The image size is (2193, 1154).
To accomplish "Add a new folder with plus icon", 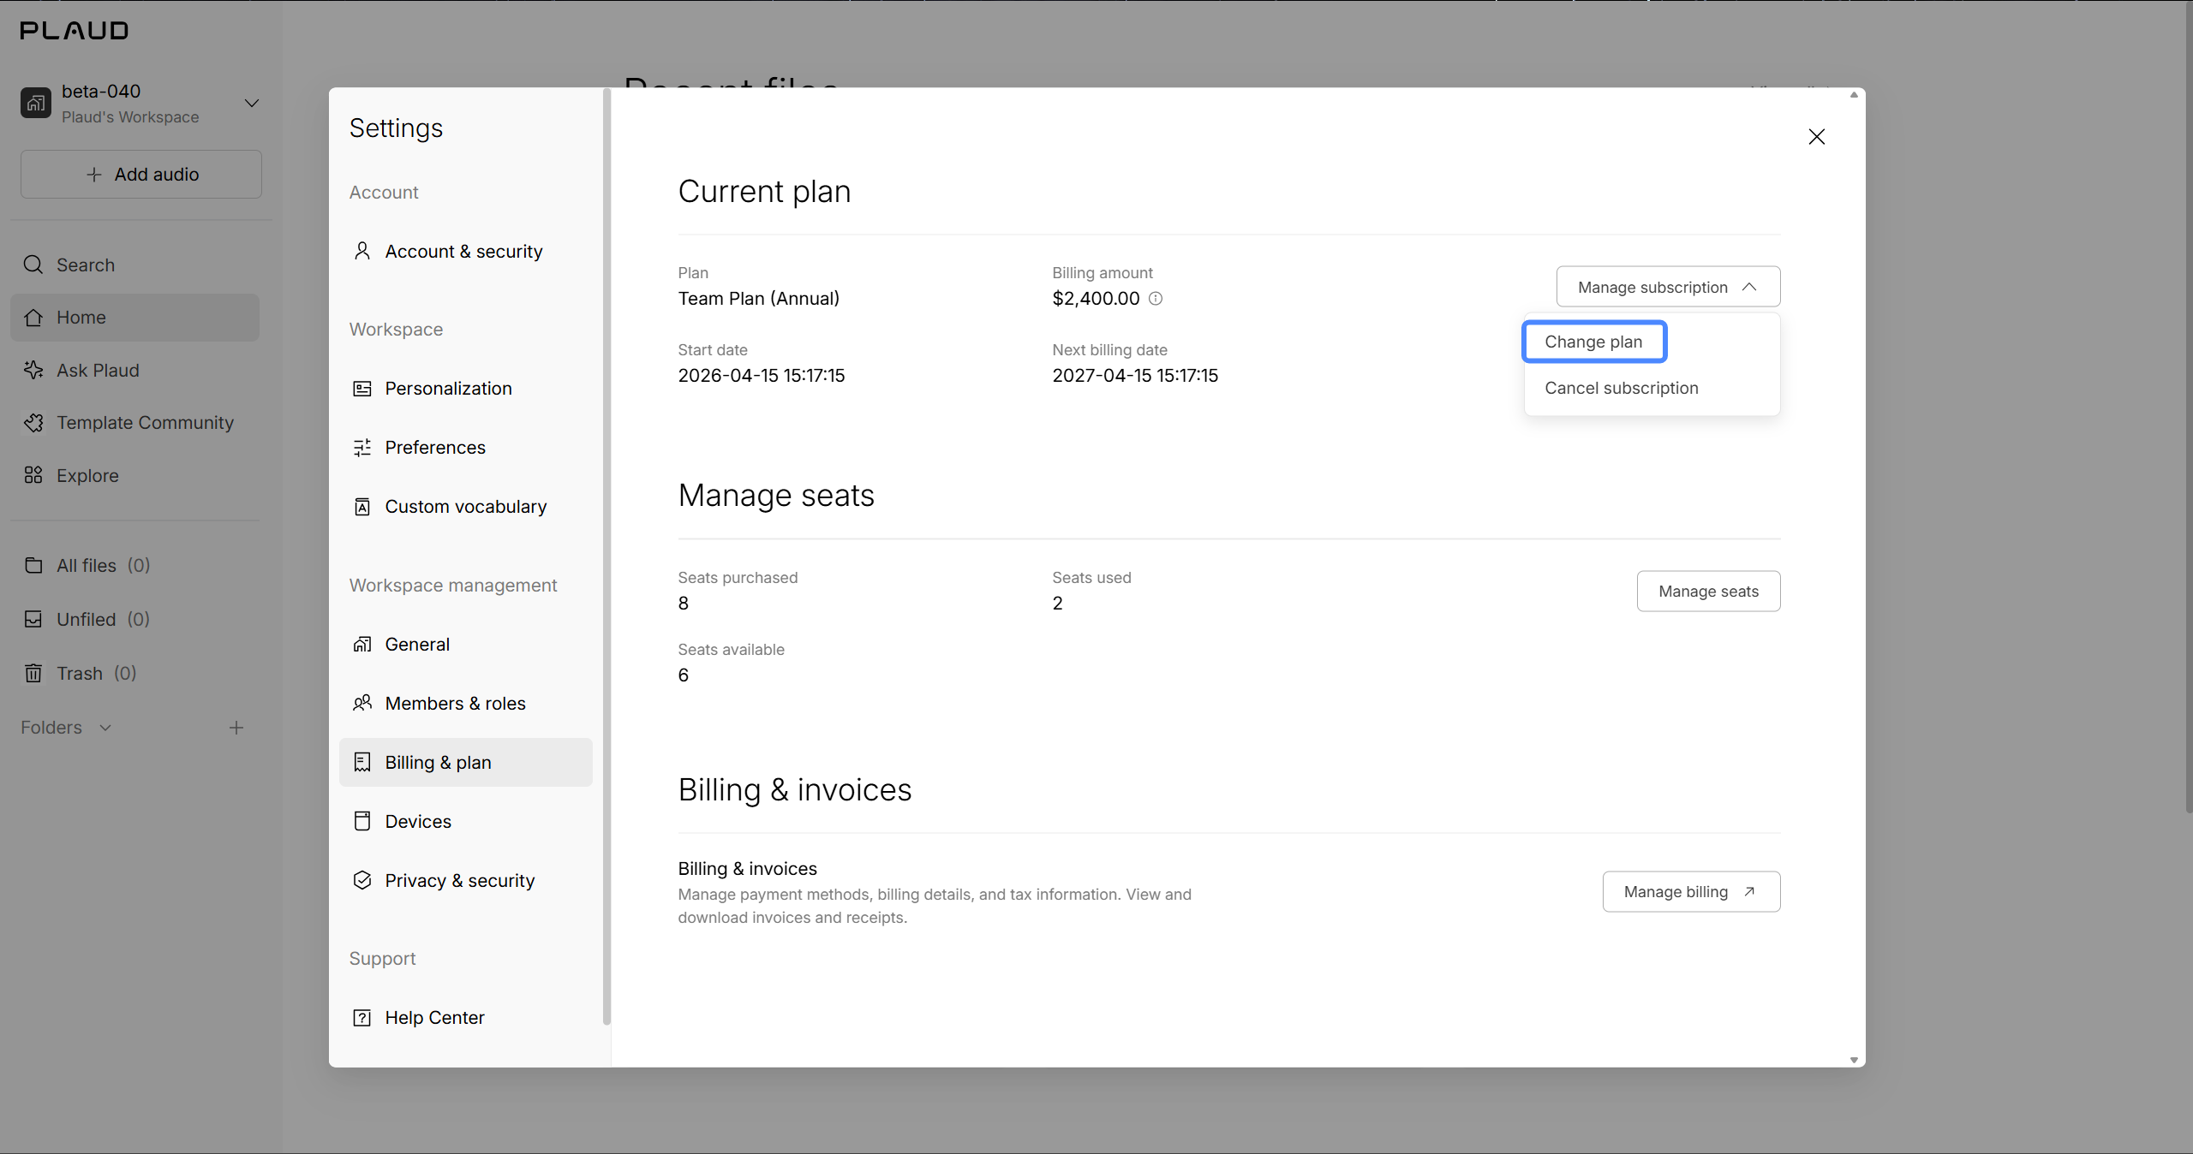I will pos(236,728).
